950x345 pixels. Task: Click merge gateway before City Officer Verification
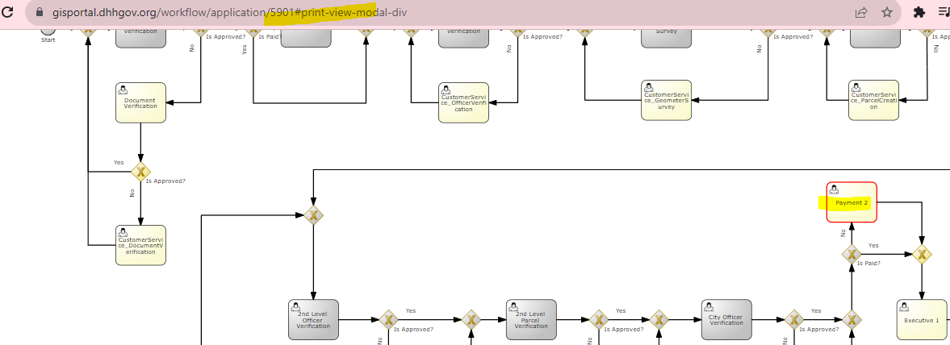pos(659,319)
